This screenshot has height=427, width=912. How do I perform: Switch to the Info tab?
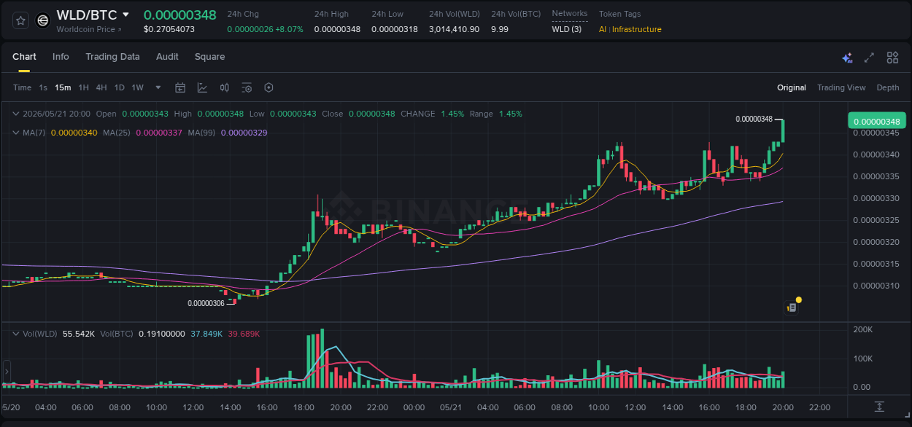point(61,57)
